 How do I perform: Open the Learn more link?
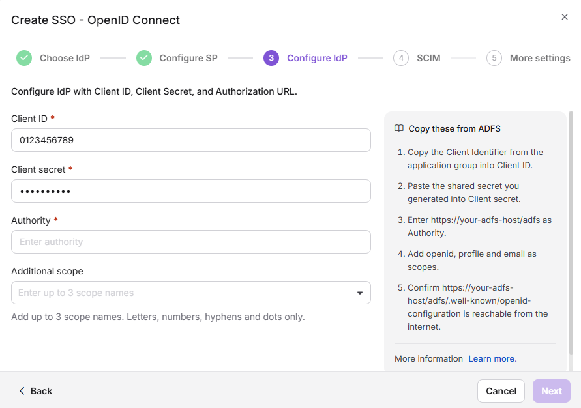click(492, 358)
